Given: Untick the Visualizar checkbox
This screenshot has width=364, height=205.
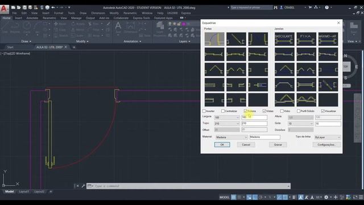Looking at the screenshot, I should tap(322, 111).
